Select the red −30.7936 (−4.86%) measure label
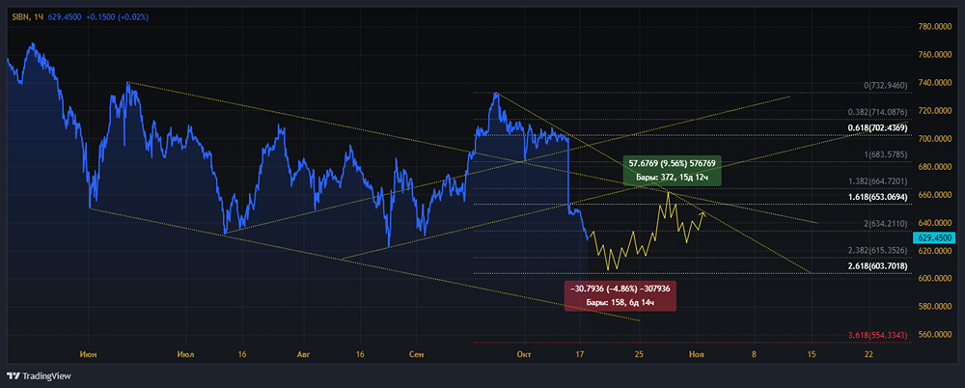Screen dimensions: 965x388 point(620,295)
